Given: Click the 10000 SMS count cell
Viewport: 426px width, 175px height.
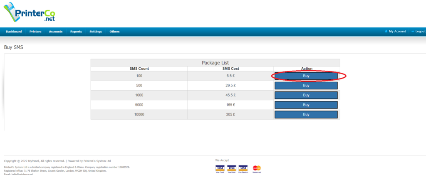Looking at the screenshot, I should click(139, 114).
